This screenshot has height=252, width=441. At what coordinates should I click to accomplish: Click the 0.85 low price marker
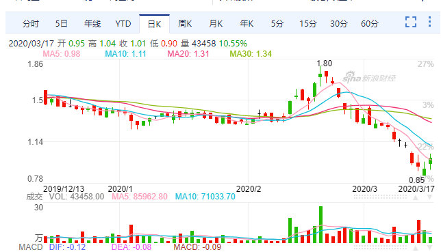[x=416, y=180]
